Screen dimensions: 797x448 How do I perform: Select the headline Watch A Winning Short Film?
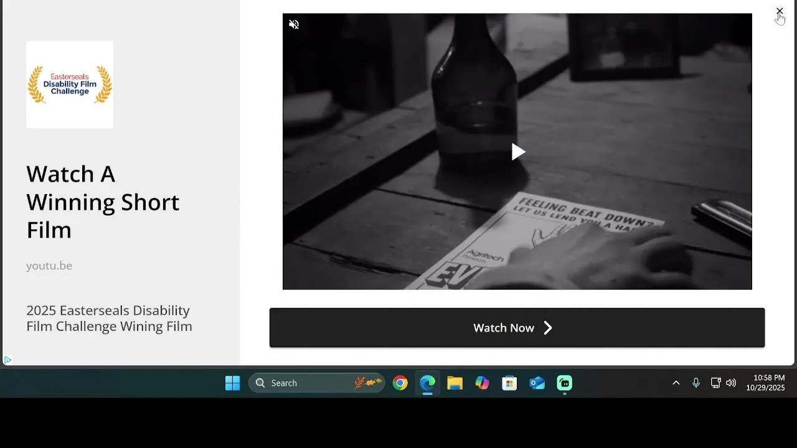103,202
